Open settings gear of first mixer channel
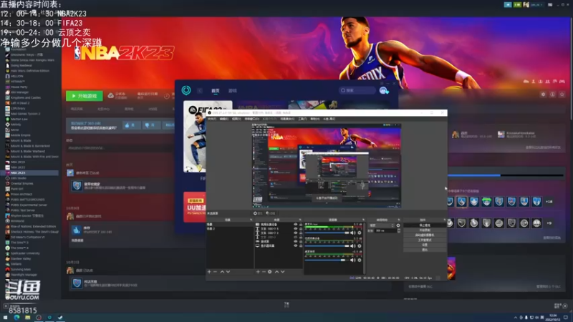This screenshot has height=322, width=573. (x=360, y=233)
